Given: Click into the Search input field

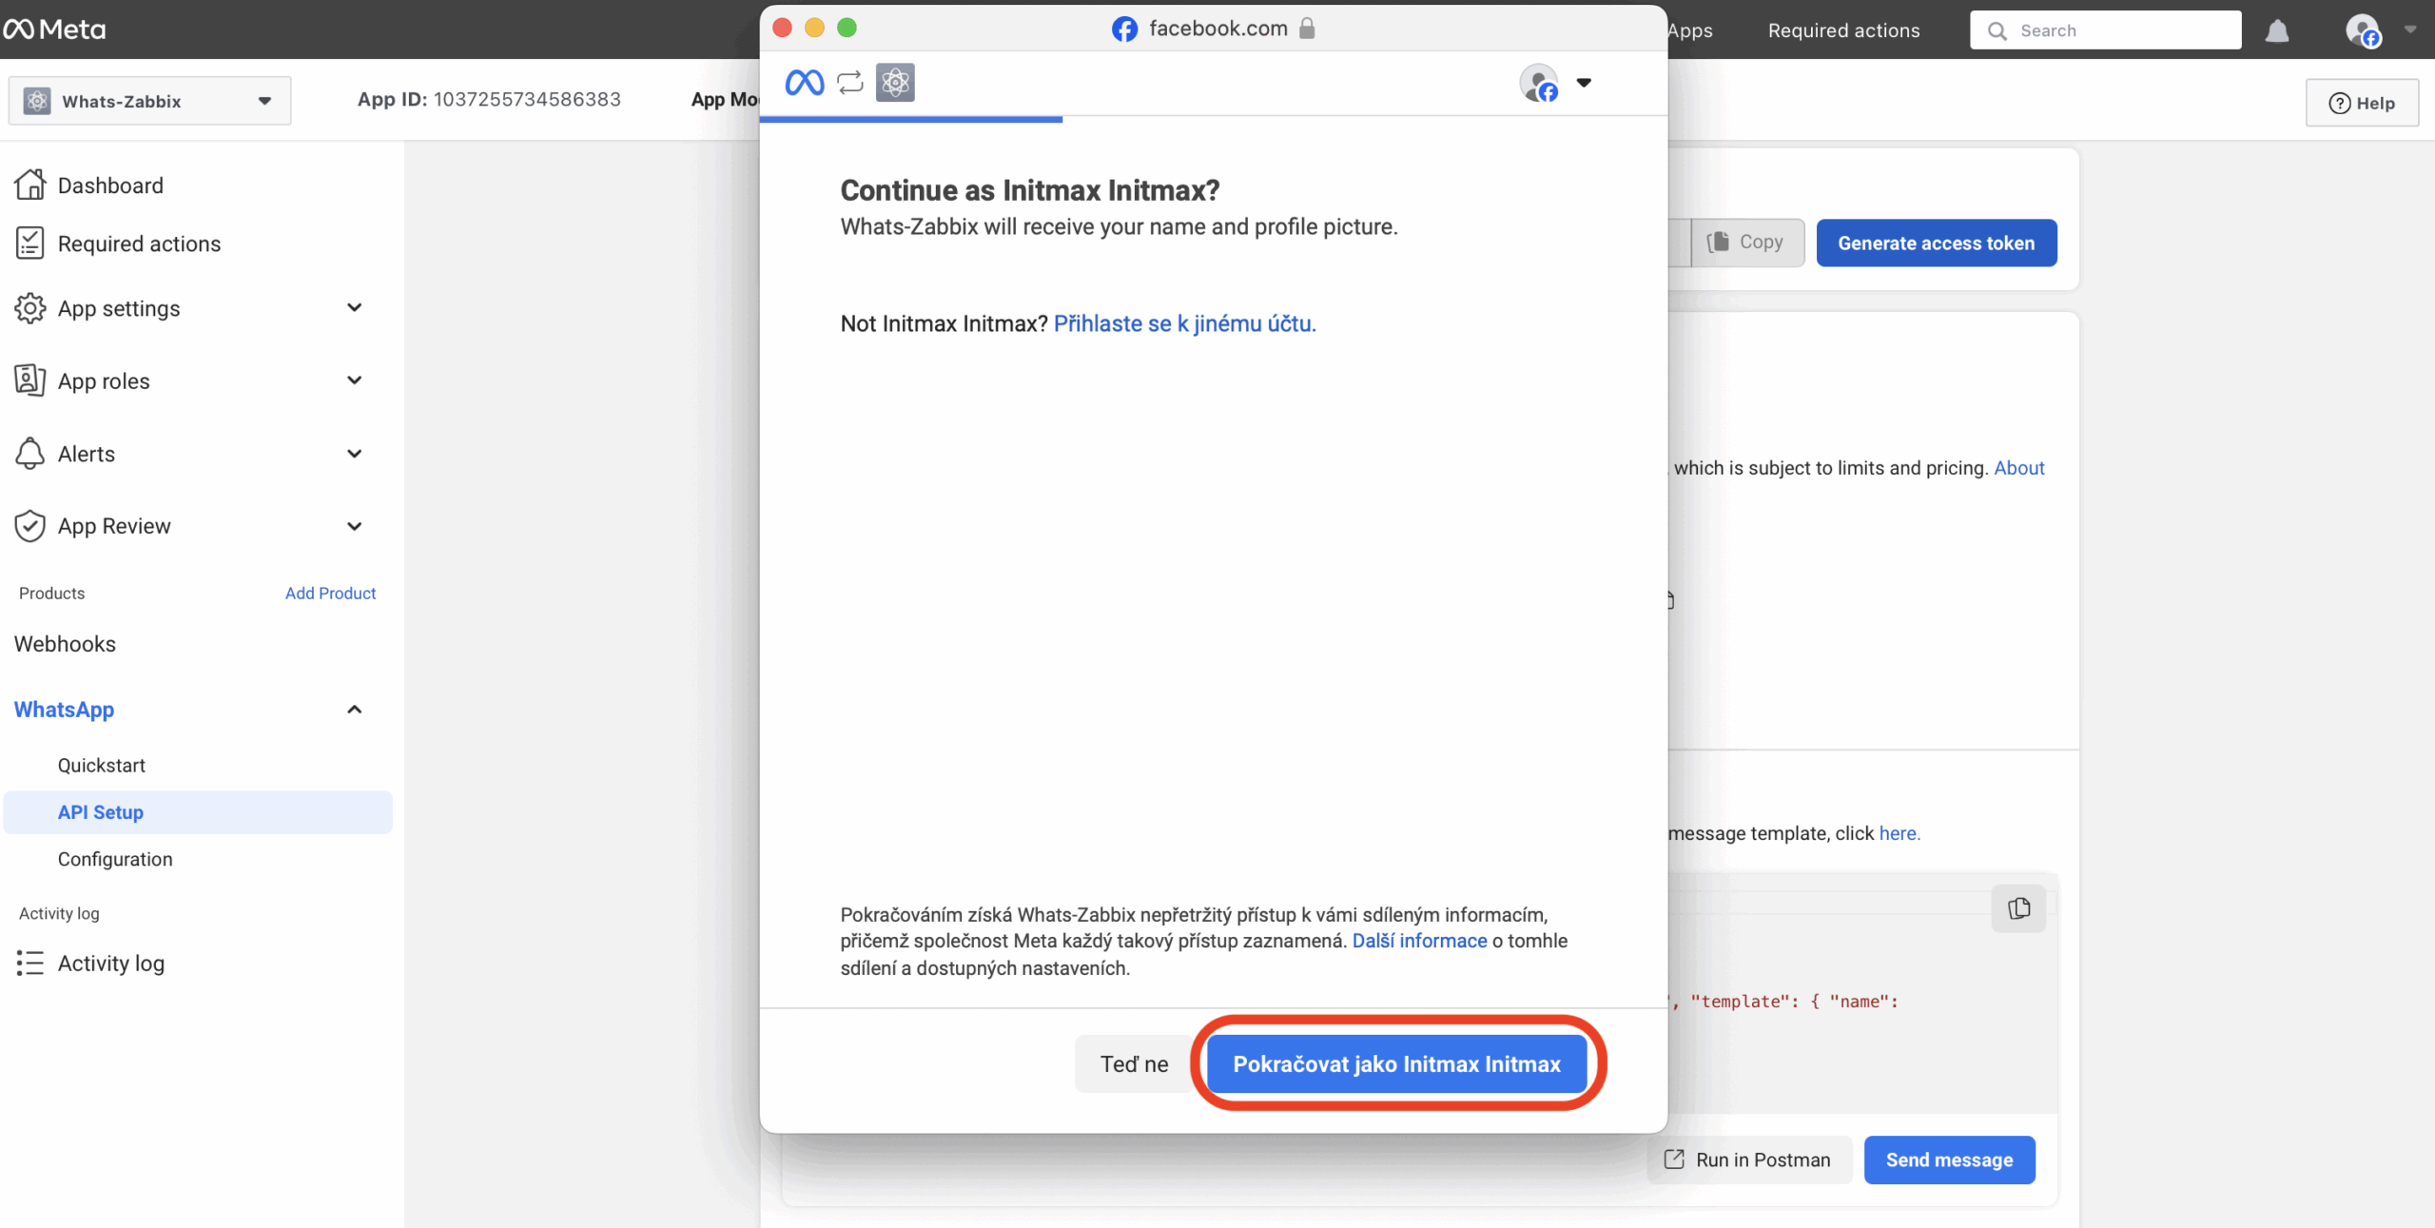Looking at the screenshot, I should pos(2105,30).
